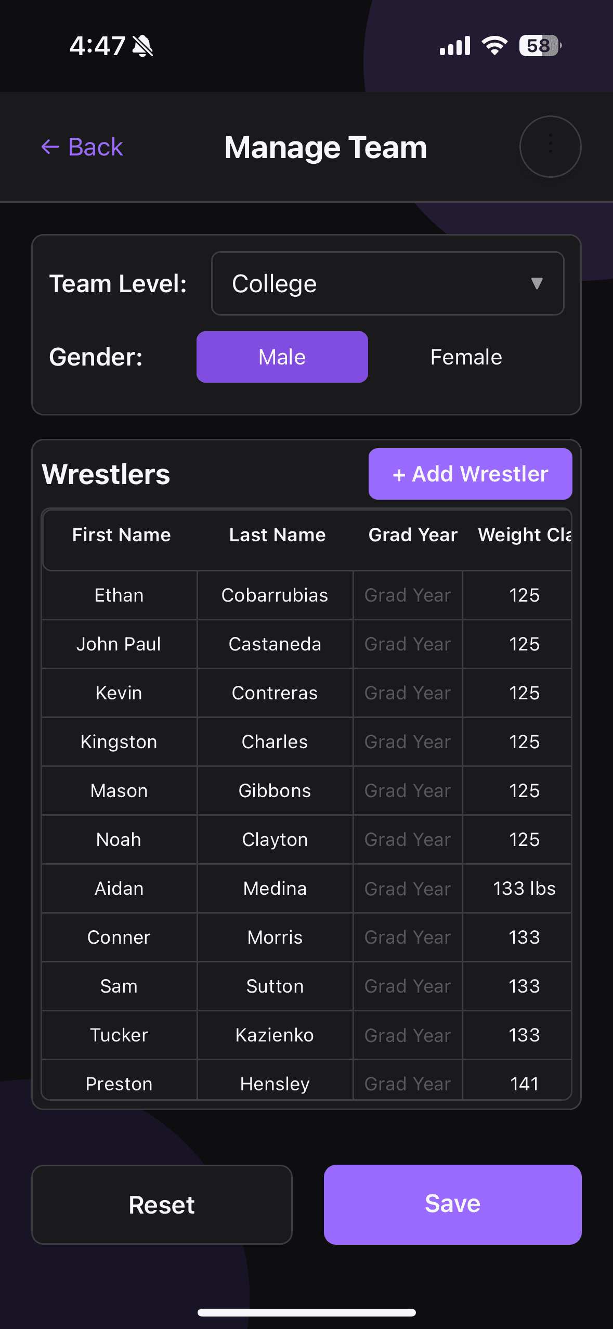
Task: Select the Male gender option
Action: pos(282,357)
